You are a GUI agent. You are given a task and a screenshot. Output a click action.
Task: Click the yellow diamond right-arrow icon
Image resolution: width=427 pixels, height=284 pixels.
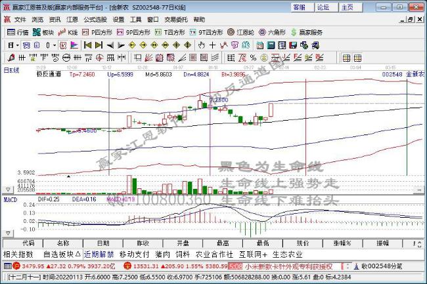tap(143, 45)
